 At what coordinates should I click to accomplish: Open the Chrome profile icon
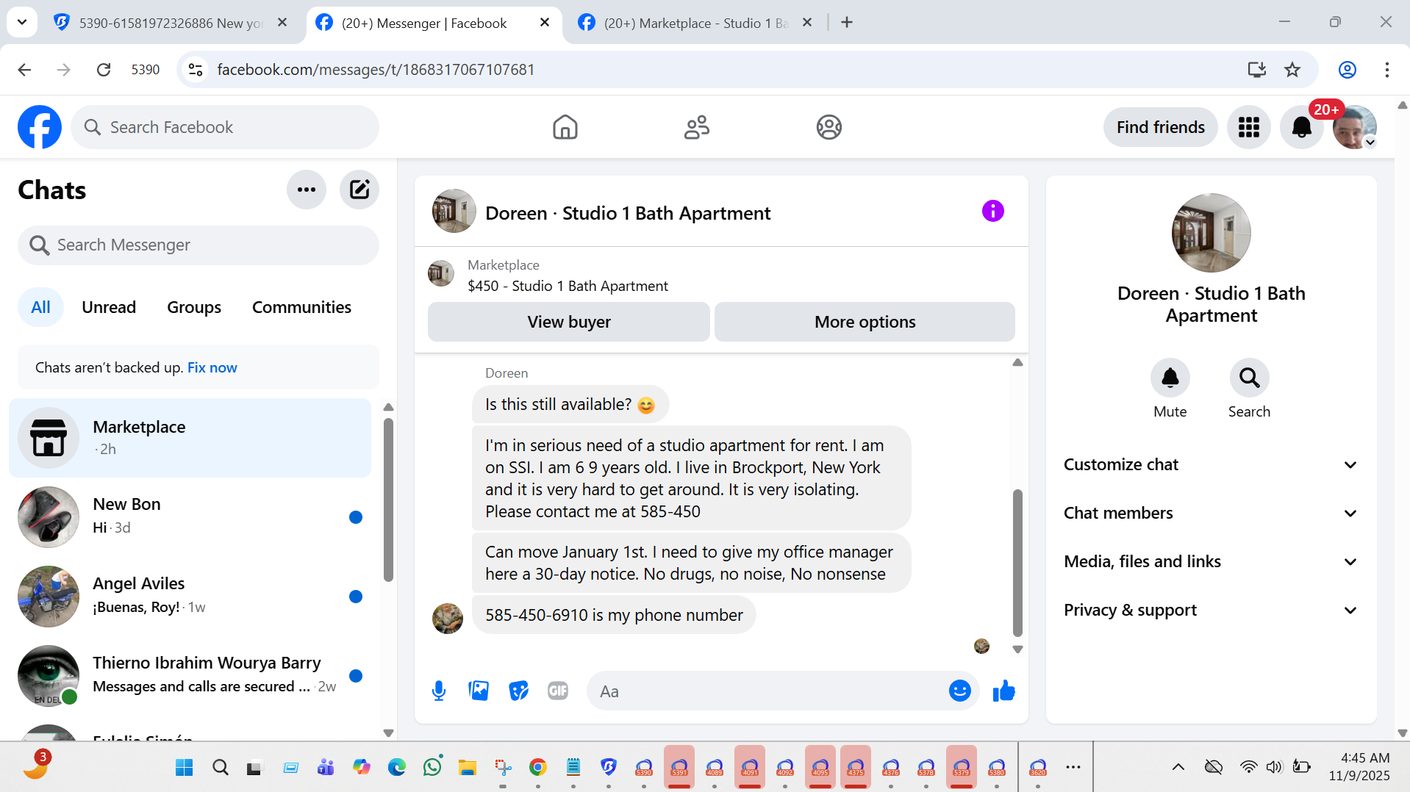point(1347,70)
